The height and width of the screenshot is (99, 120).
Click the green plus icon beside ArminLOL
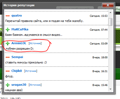8,43
